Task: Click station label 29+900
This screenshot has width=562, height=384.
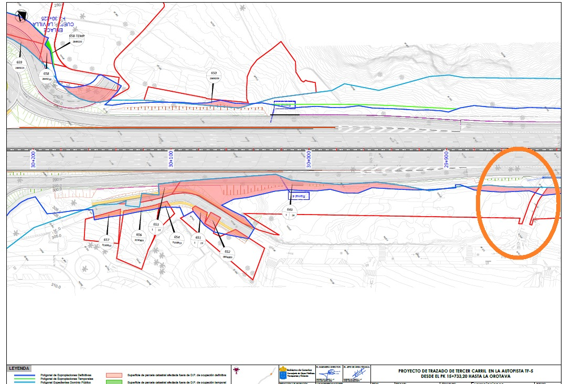Action: 446,159
